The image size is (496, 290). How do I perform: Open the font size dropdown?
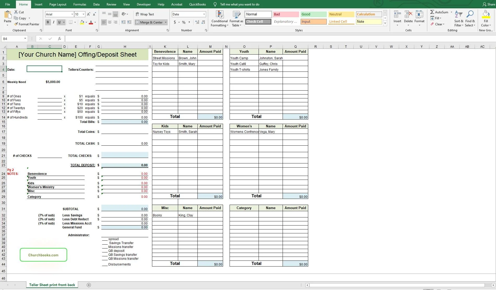tap(83, 14)
